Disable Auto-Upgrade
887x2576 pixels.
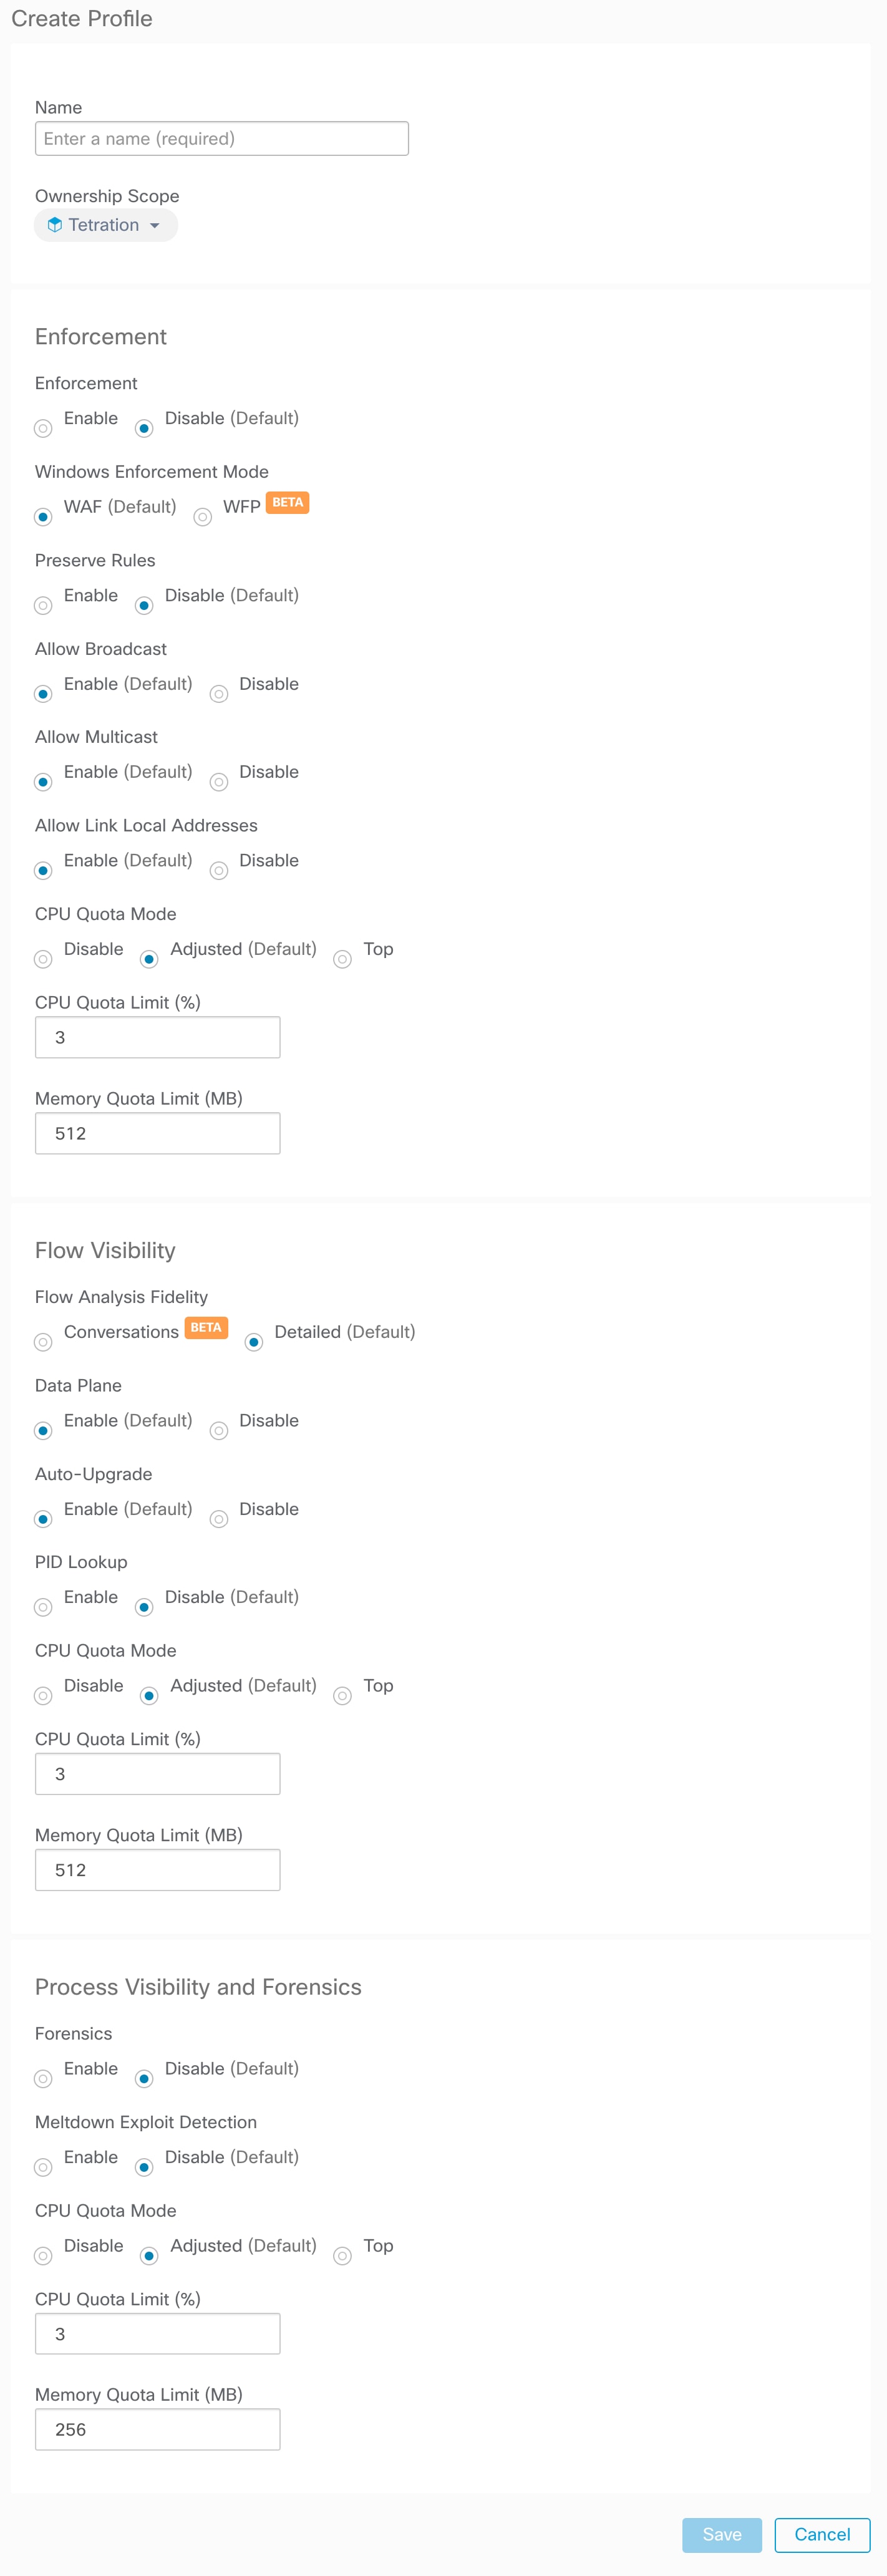[219, 1519]
